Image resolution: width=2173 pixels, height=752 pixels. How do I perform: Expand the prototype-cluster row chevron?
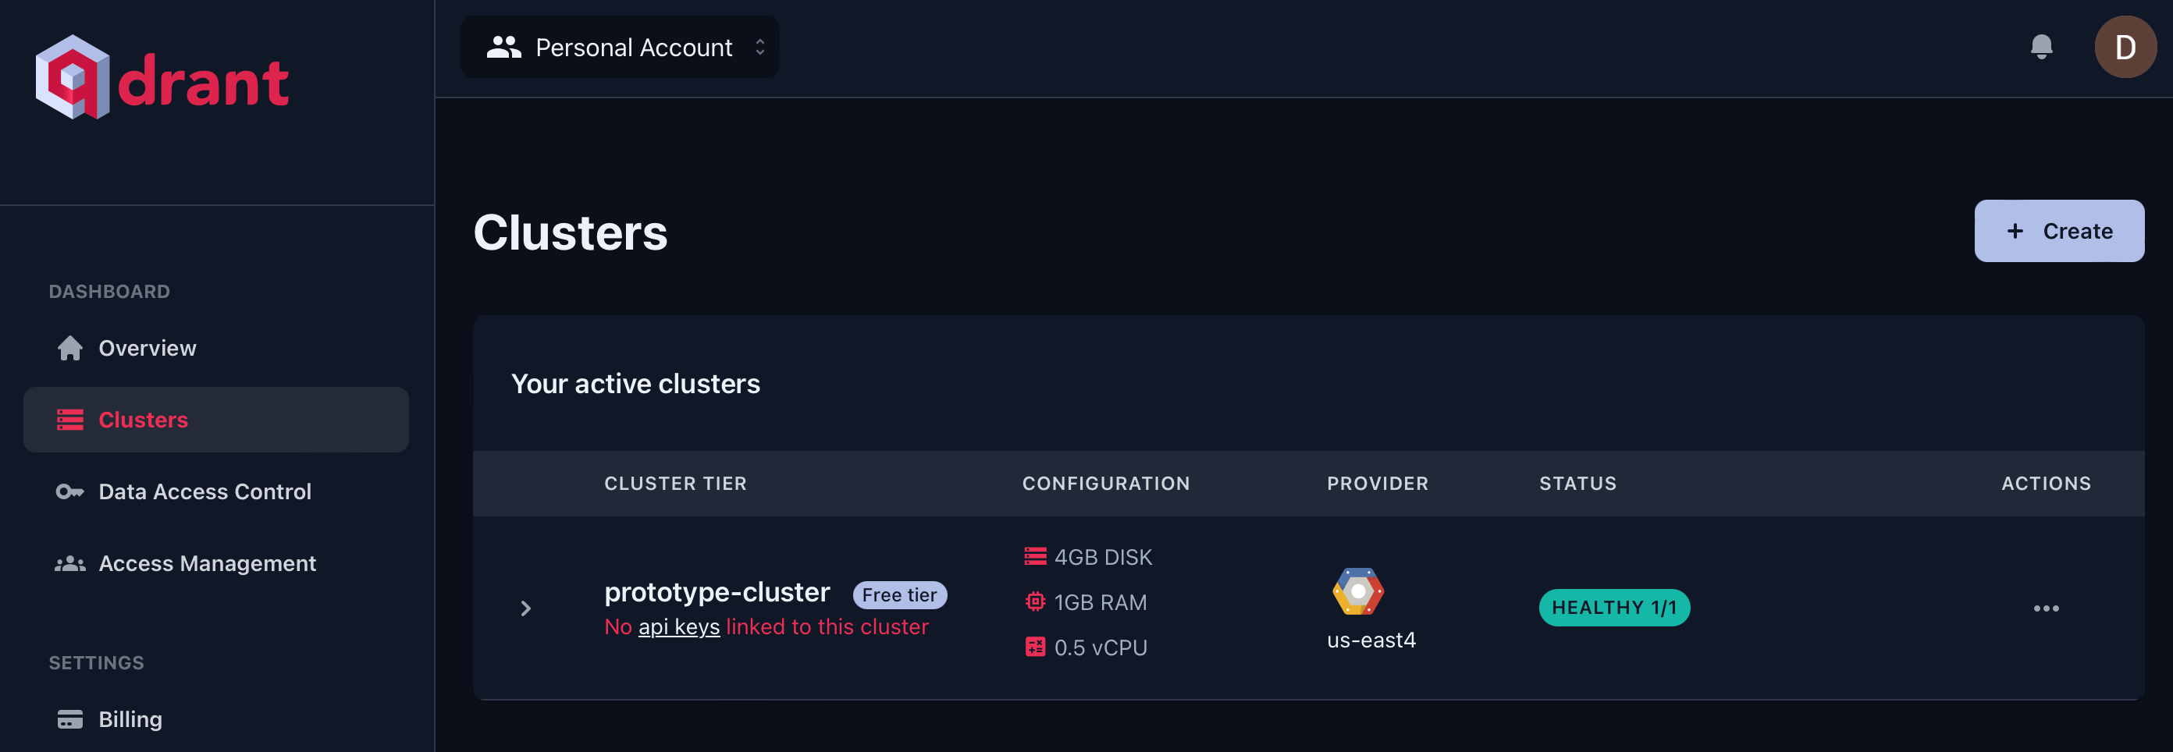pyautogui.click(x=525, y=608)
